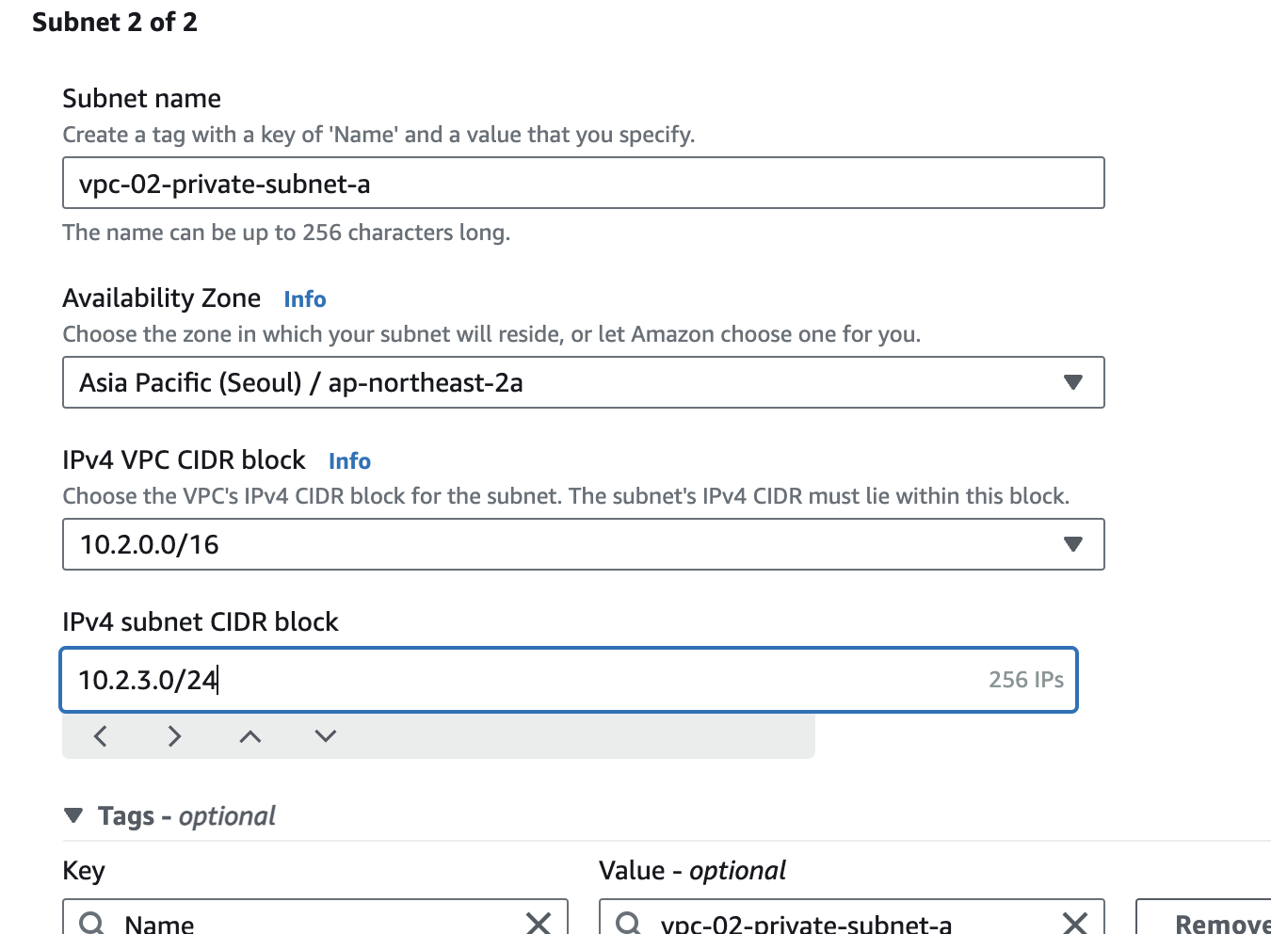Screen dimensions: 1271x934
Task: Clear the tag Key field with X
Action: click(539, 923)
